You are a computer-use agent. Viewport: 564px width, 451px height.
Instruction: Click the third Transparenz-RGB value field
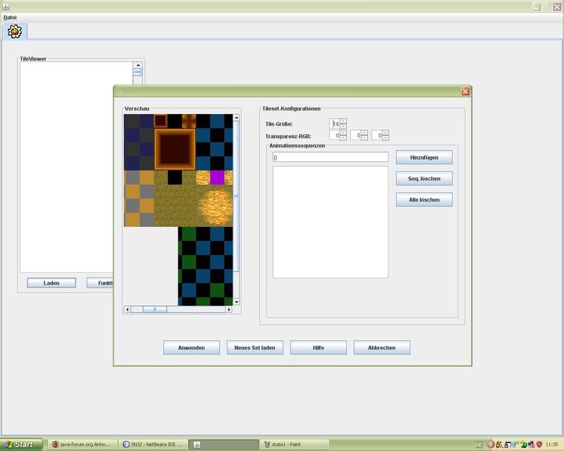point(377,135)
